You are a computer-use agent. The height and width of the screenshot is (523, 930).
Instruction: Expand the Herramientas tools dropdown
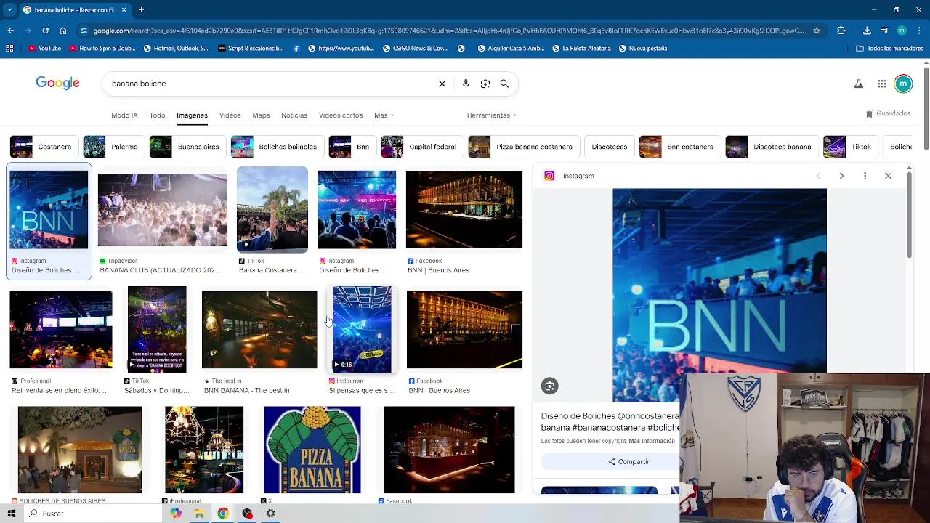pos(492,115)
